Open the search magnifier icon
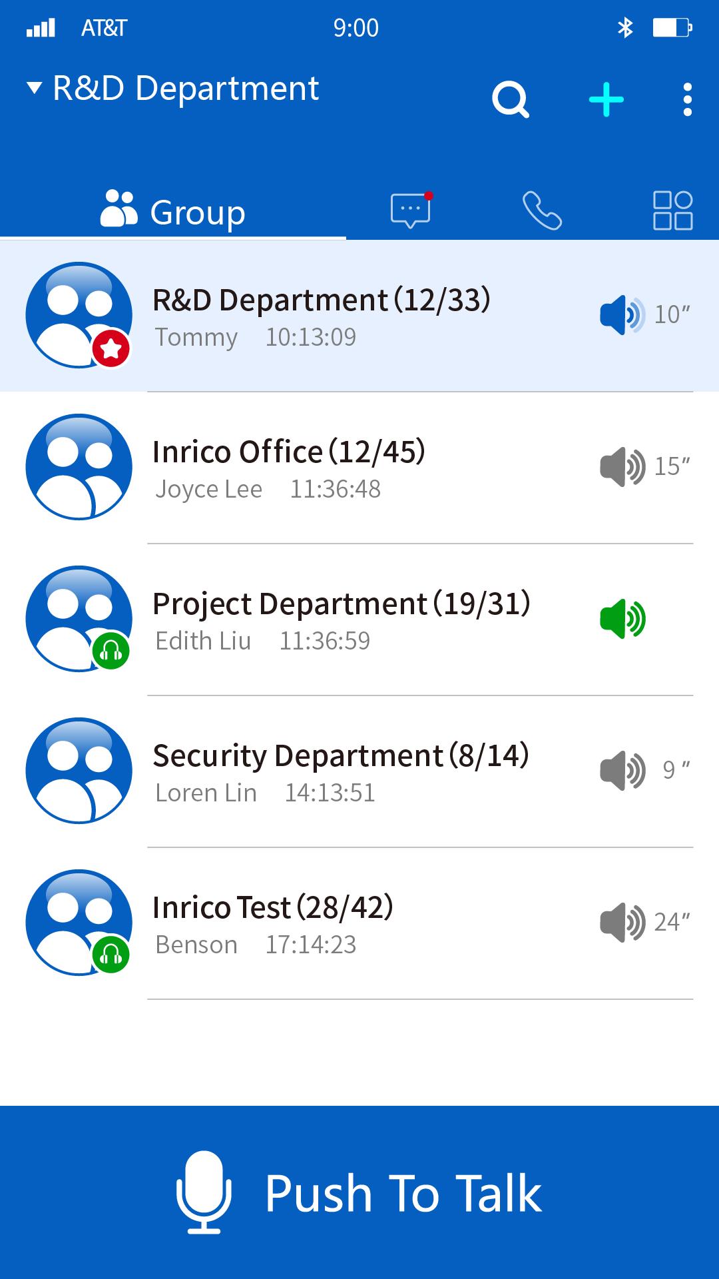This screenshot has width=719, height=1279. (511, 100)
